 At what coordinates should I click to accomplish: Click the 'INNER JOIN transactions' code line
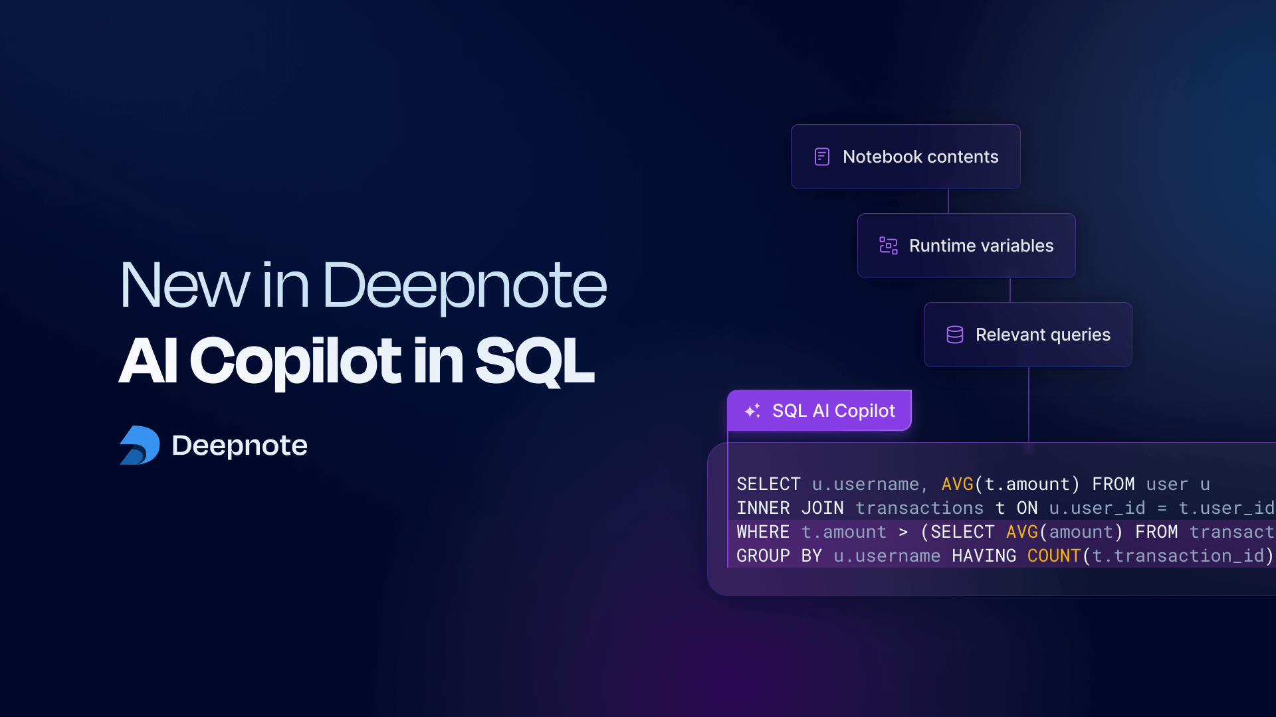(x=1005, y=508)
